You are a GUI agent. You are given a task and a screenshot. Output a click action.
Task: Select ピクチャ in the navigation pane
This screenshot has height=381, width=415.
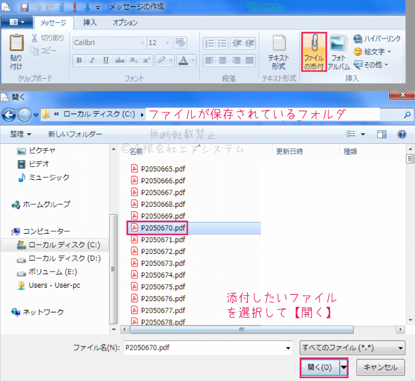point(36,150)
